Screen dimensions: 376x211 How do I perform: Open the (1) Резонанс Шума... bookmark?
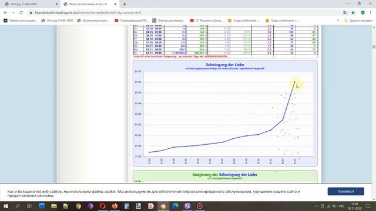pos(206,21)
